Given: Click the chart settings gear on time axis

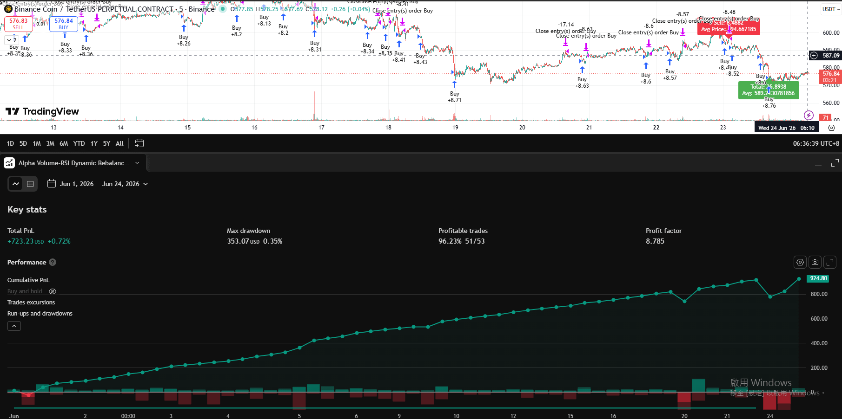Looking at the screenshot, I should [x=832, y=128].
